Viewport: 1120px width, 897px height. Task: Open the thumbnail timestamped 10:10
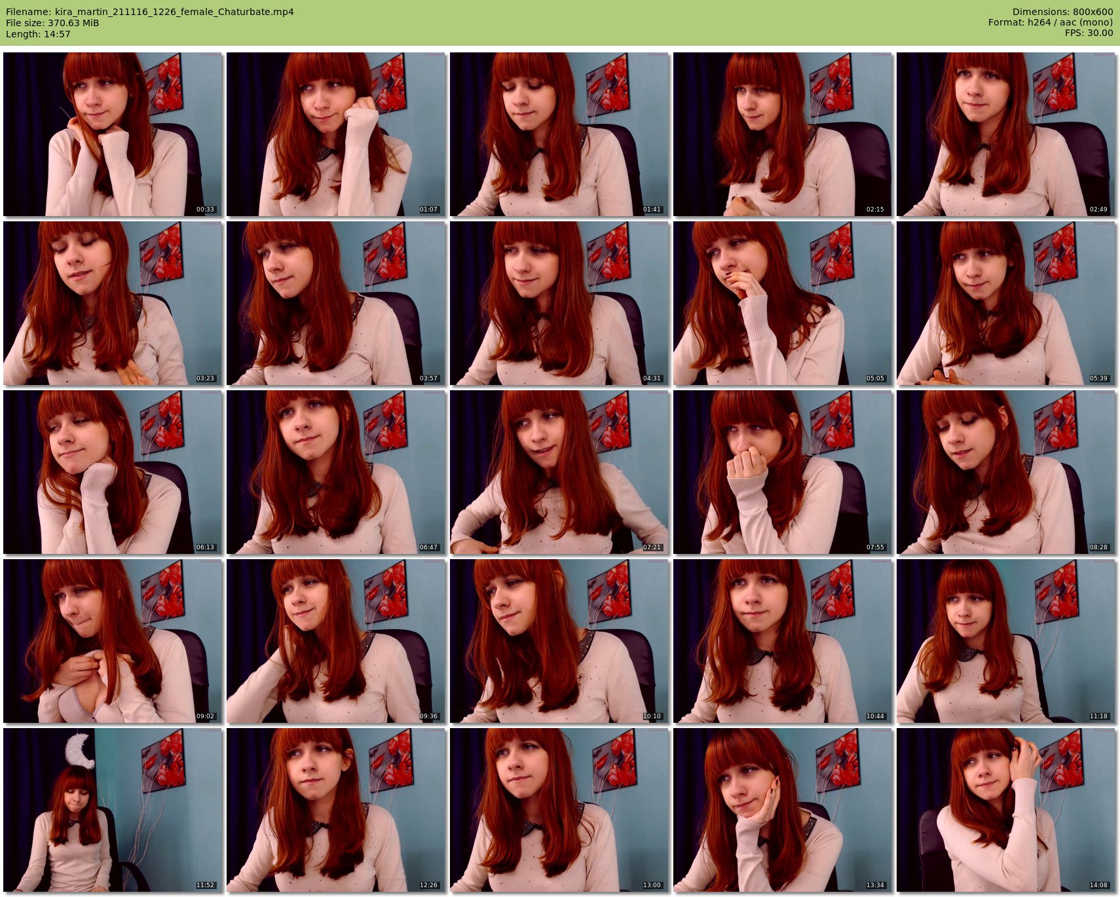coord(559,641)
